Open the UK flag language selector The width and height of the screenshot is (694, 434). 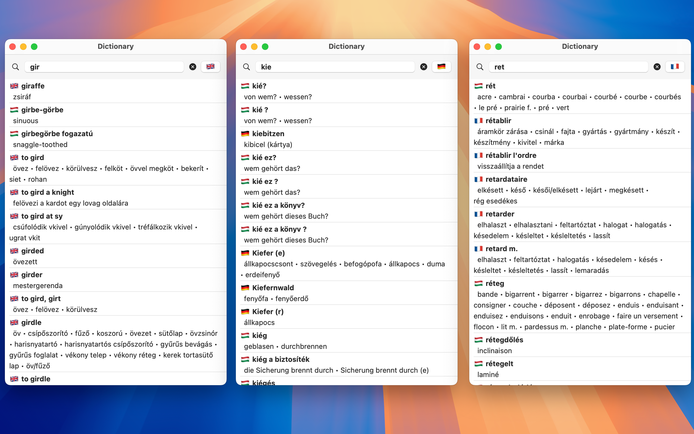(x=210, y=67)
